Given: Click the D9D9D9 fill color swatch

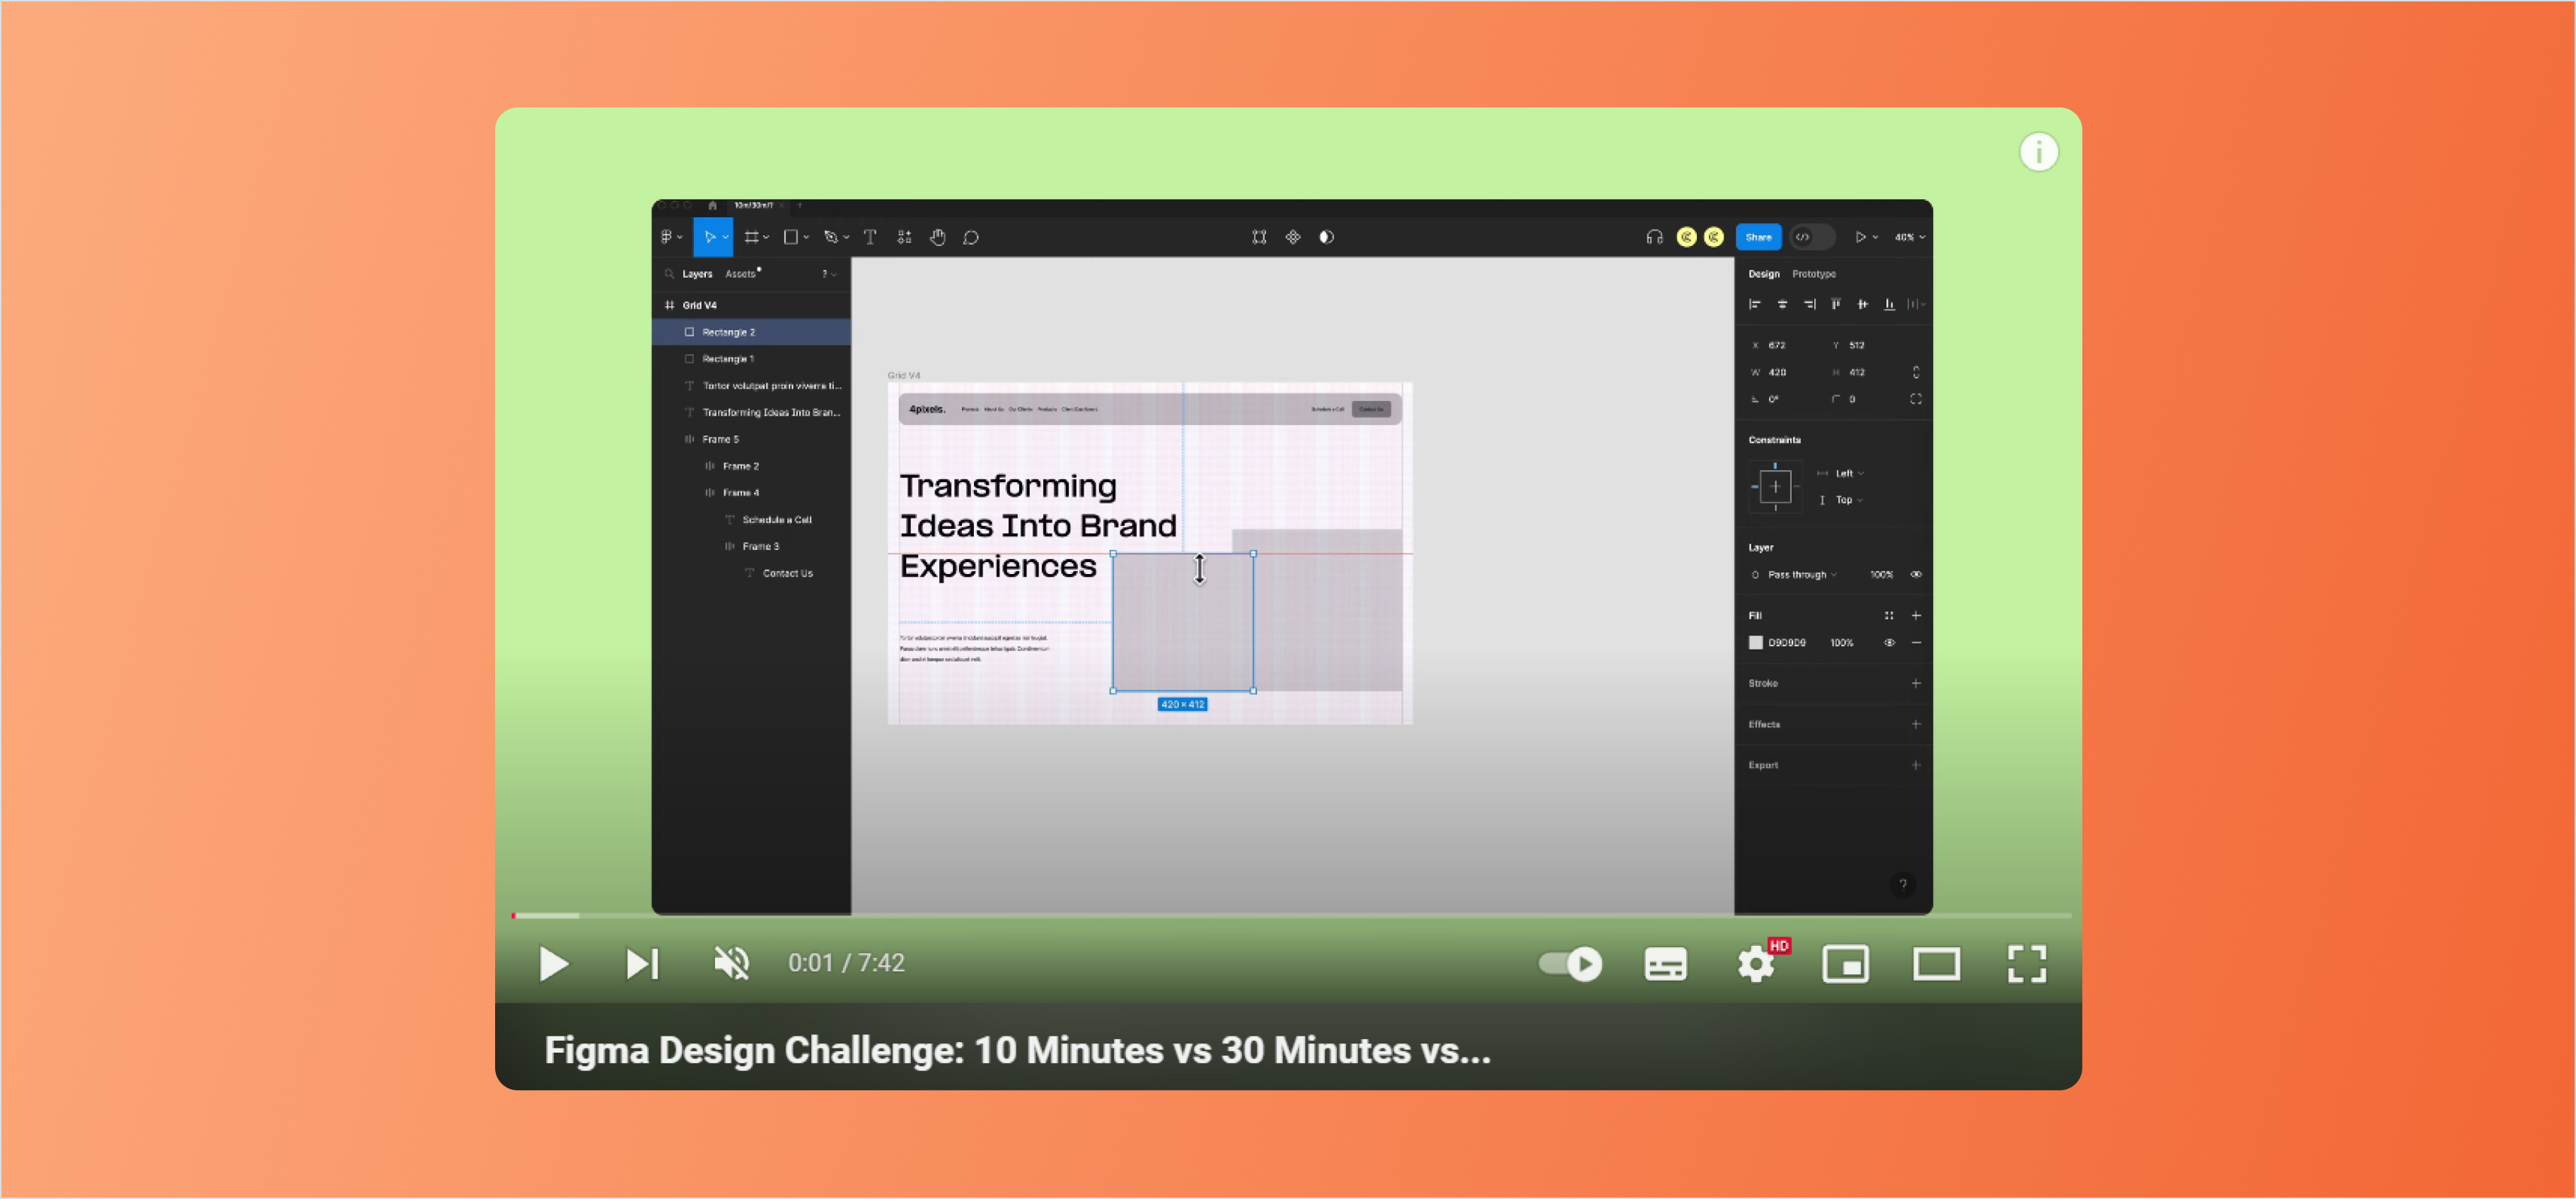Looking at the screenshot, I should (1755, 643).
